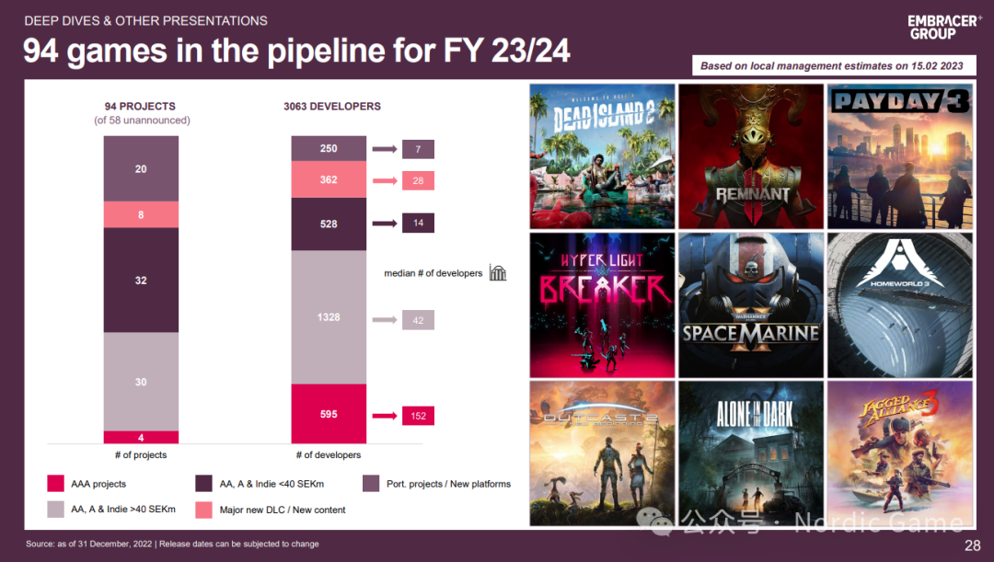The width and height of the screenshot is (994, 562).
Task: Open the Space Marine II cover
Action: click(751, 304)
